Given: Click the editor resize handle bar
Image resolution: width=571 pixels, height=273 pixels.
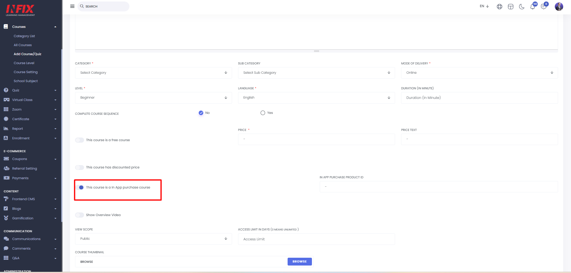Looking at the screenshot, I should point(316,51).
